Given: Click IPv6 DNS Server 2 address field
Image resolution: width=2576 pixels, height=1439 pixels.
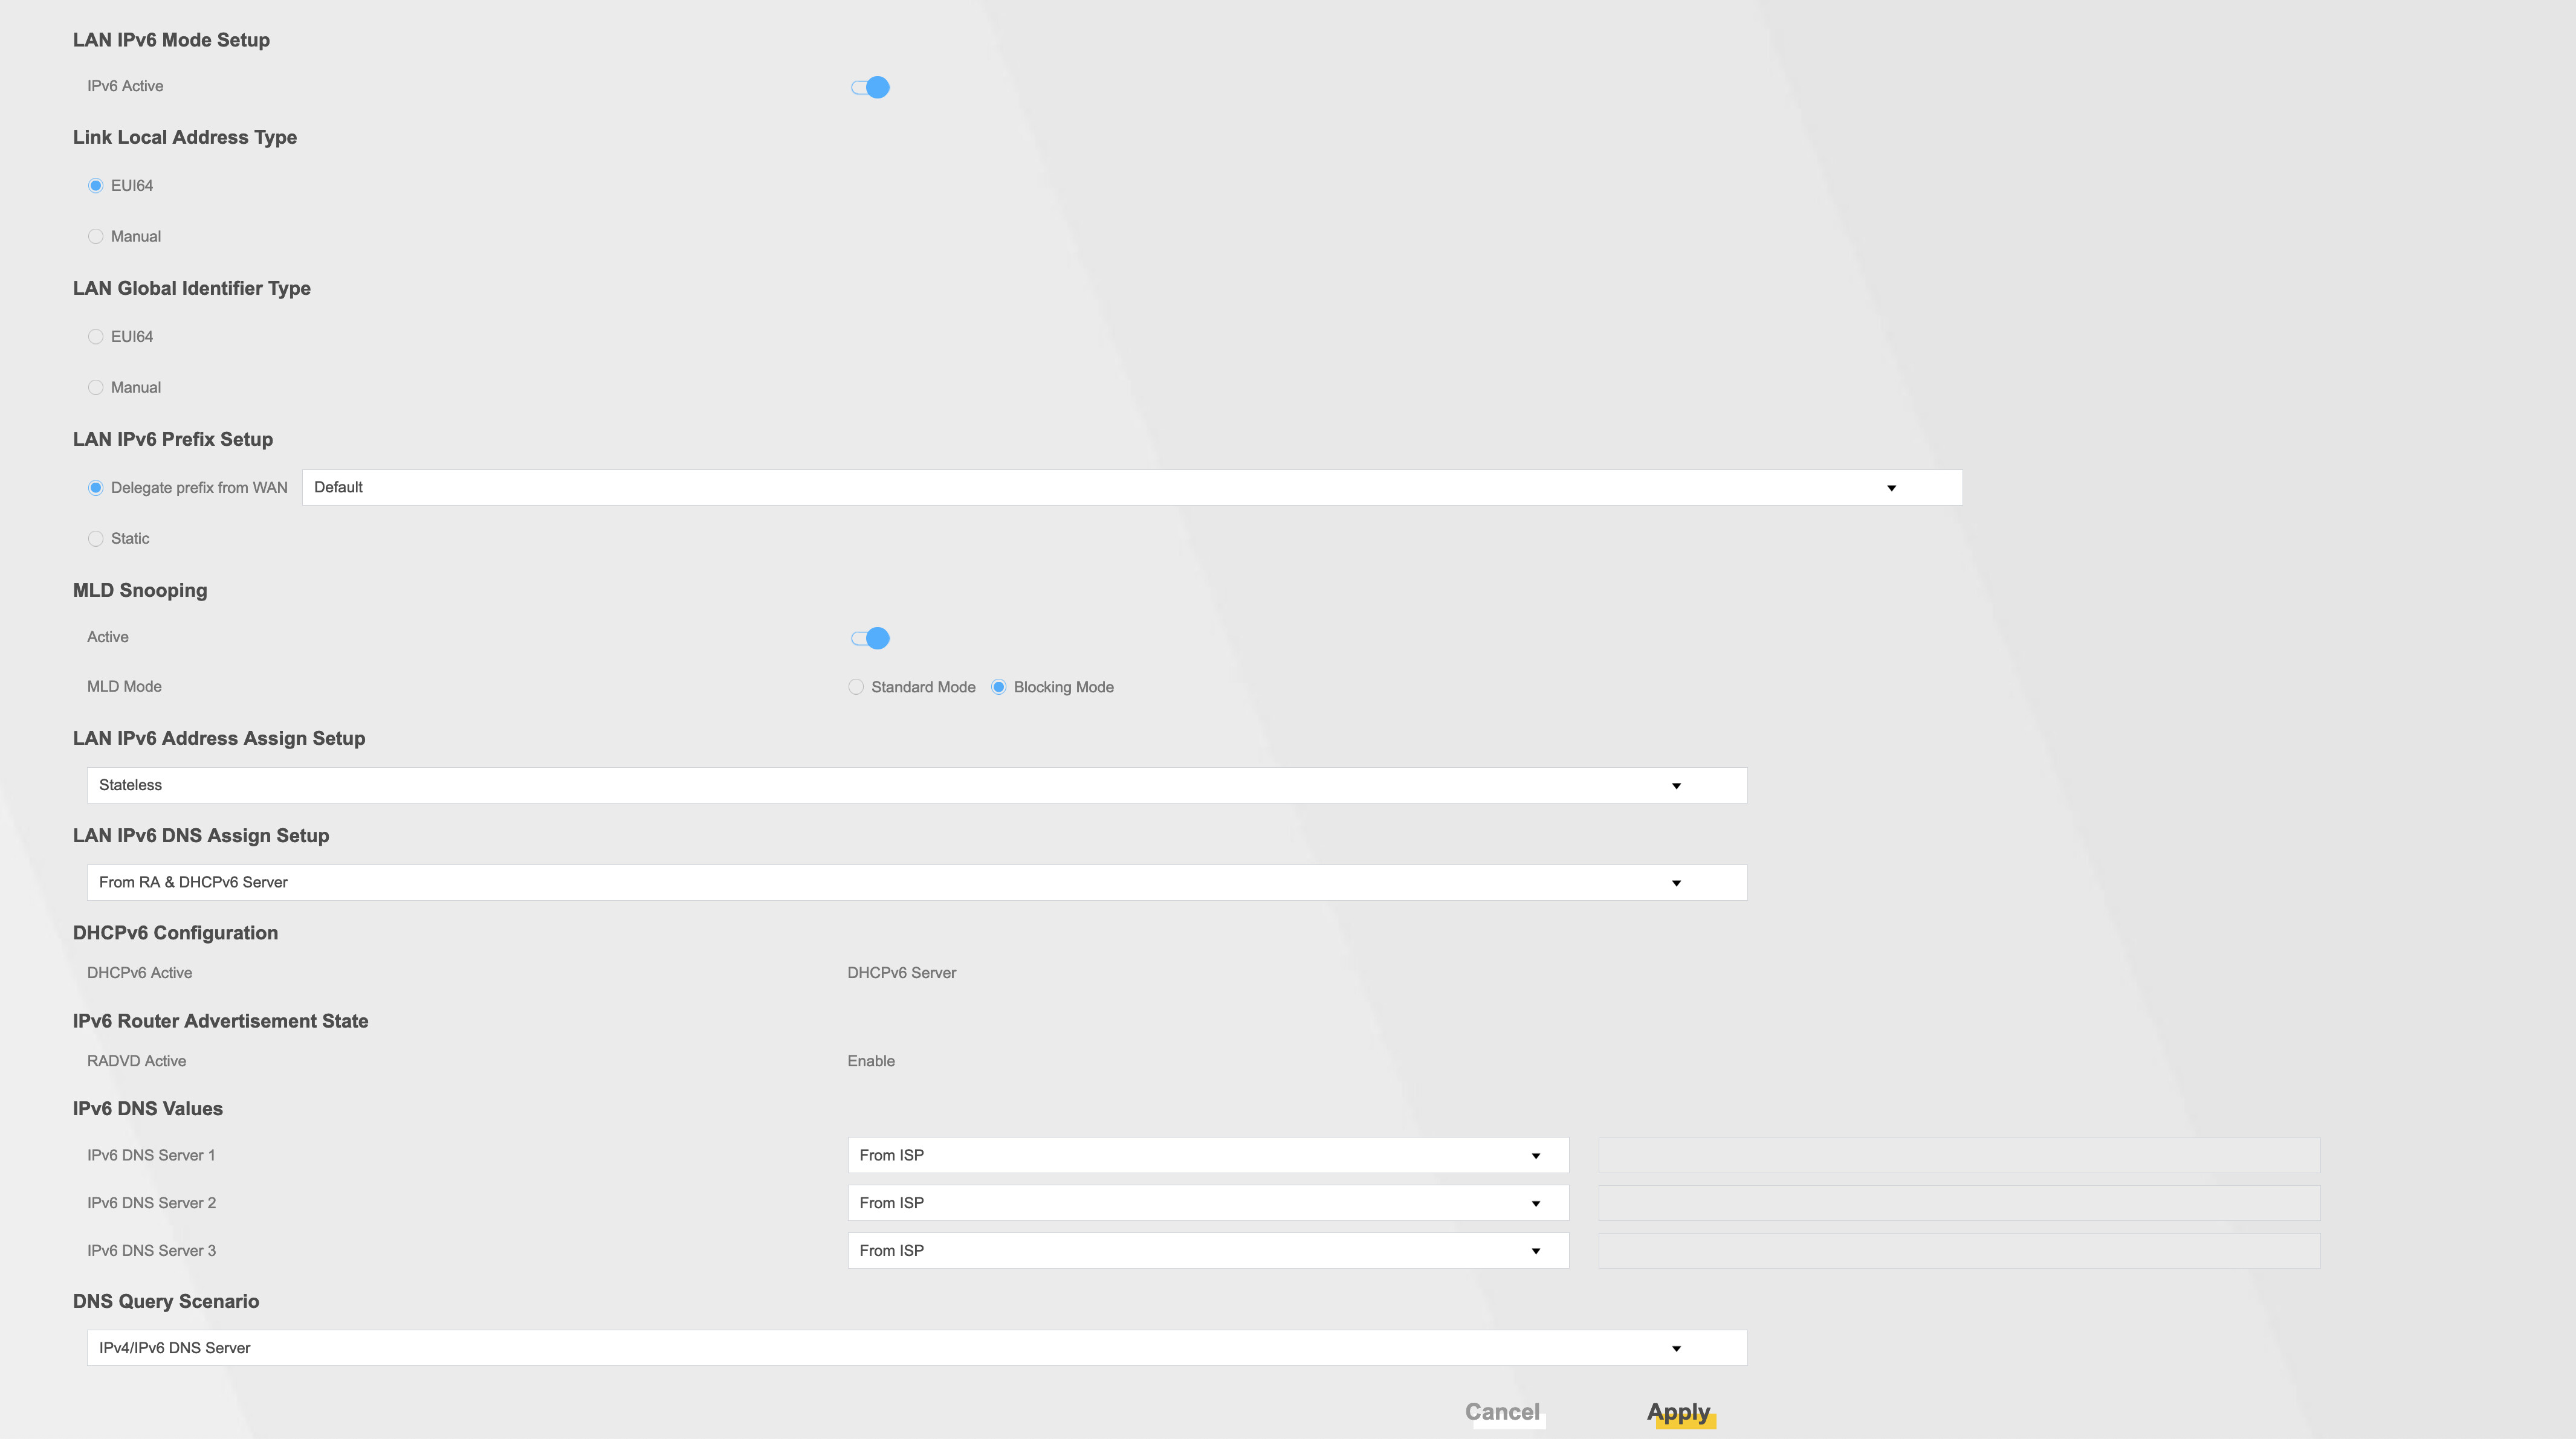Looking at the screenshot, I should (x=1959, y=1203).
